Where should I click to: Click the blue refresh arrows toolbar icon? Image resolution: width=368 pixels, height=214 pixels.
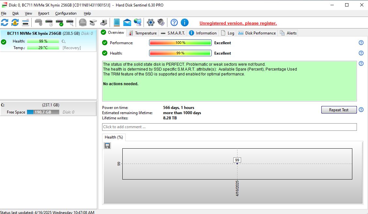(5, 22)
